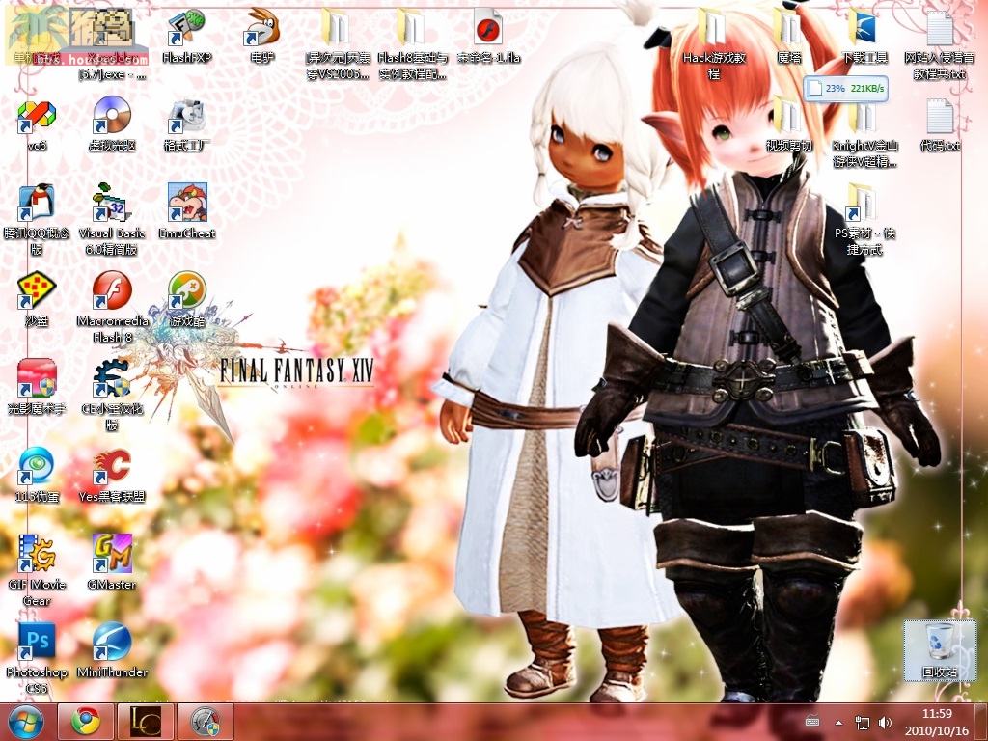
Task: Launch the 游戏酷 shortcut
Action: coord(186,301)
